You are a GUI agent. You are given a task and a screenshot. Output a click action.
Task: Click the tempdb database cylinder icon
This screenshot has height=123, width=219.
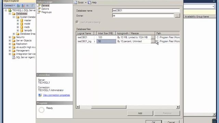click(22, 30)
